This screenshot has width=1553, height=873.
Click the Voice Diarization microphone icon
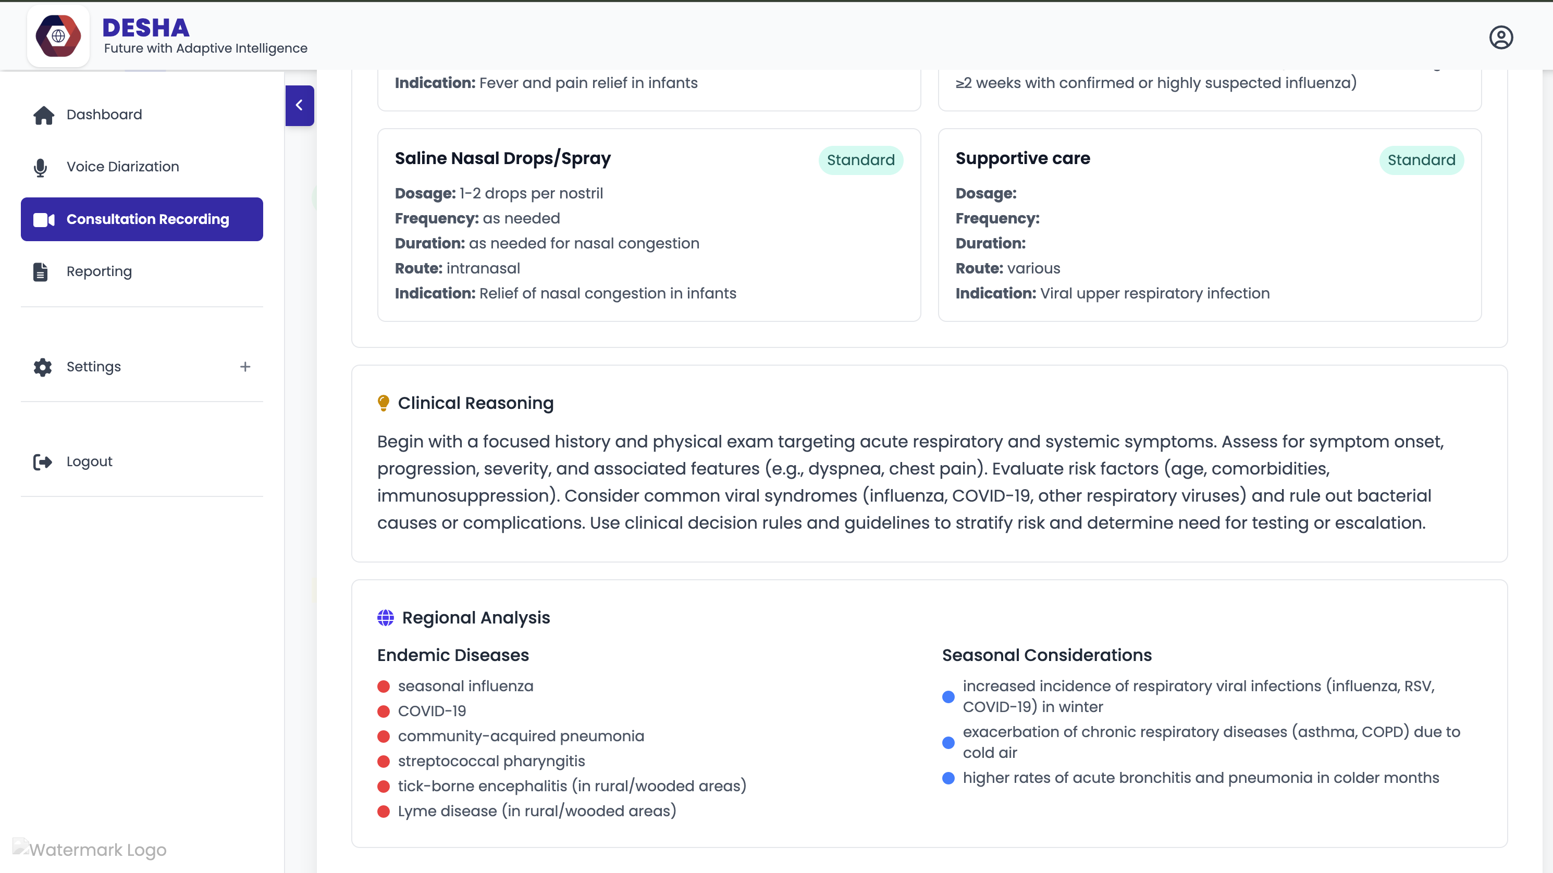click(41, 167)
